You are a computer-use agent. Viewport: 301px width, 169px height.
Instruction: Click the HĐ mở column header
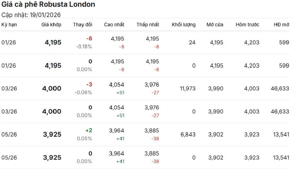pos(281,25)
